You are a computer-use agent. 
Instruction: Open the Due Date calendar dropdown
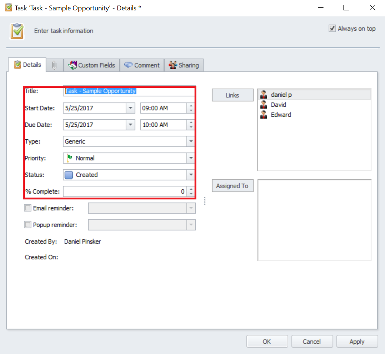tap(130, 125)
